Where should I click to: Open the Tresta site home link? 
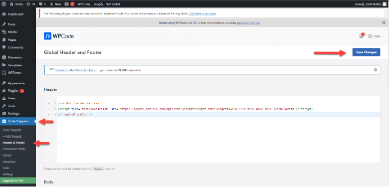tap(16, 4)
